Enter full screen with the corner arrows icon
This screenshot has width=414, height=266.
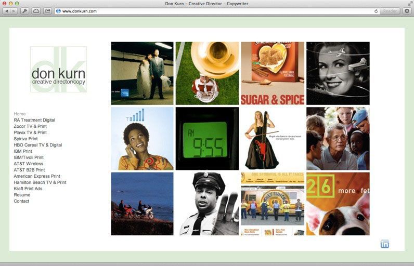point(409,3)
